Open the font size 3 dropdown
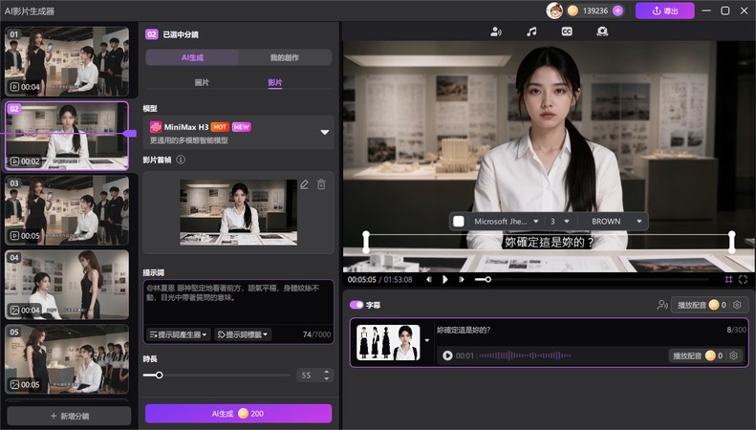The width and height of the screenshot is (756, 430). point(559,222)
